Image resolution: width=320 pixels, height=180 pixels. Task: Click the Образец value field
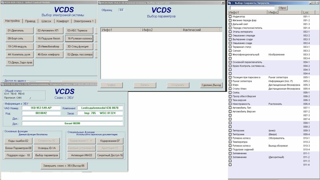121,10
